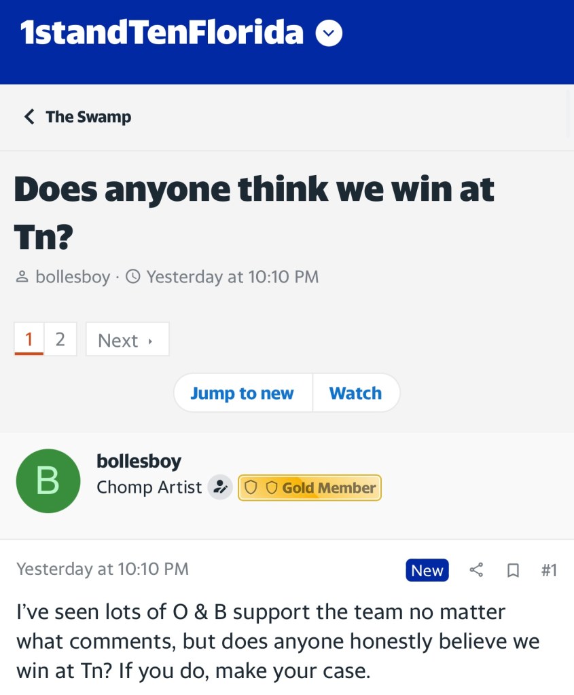The height and width of the screenshot is (695, 574).
Task: Open the #1 post permalink
Action: tap(549, 570)
